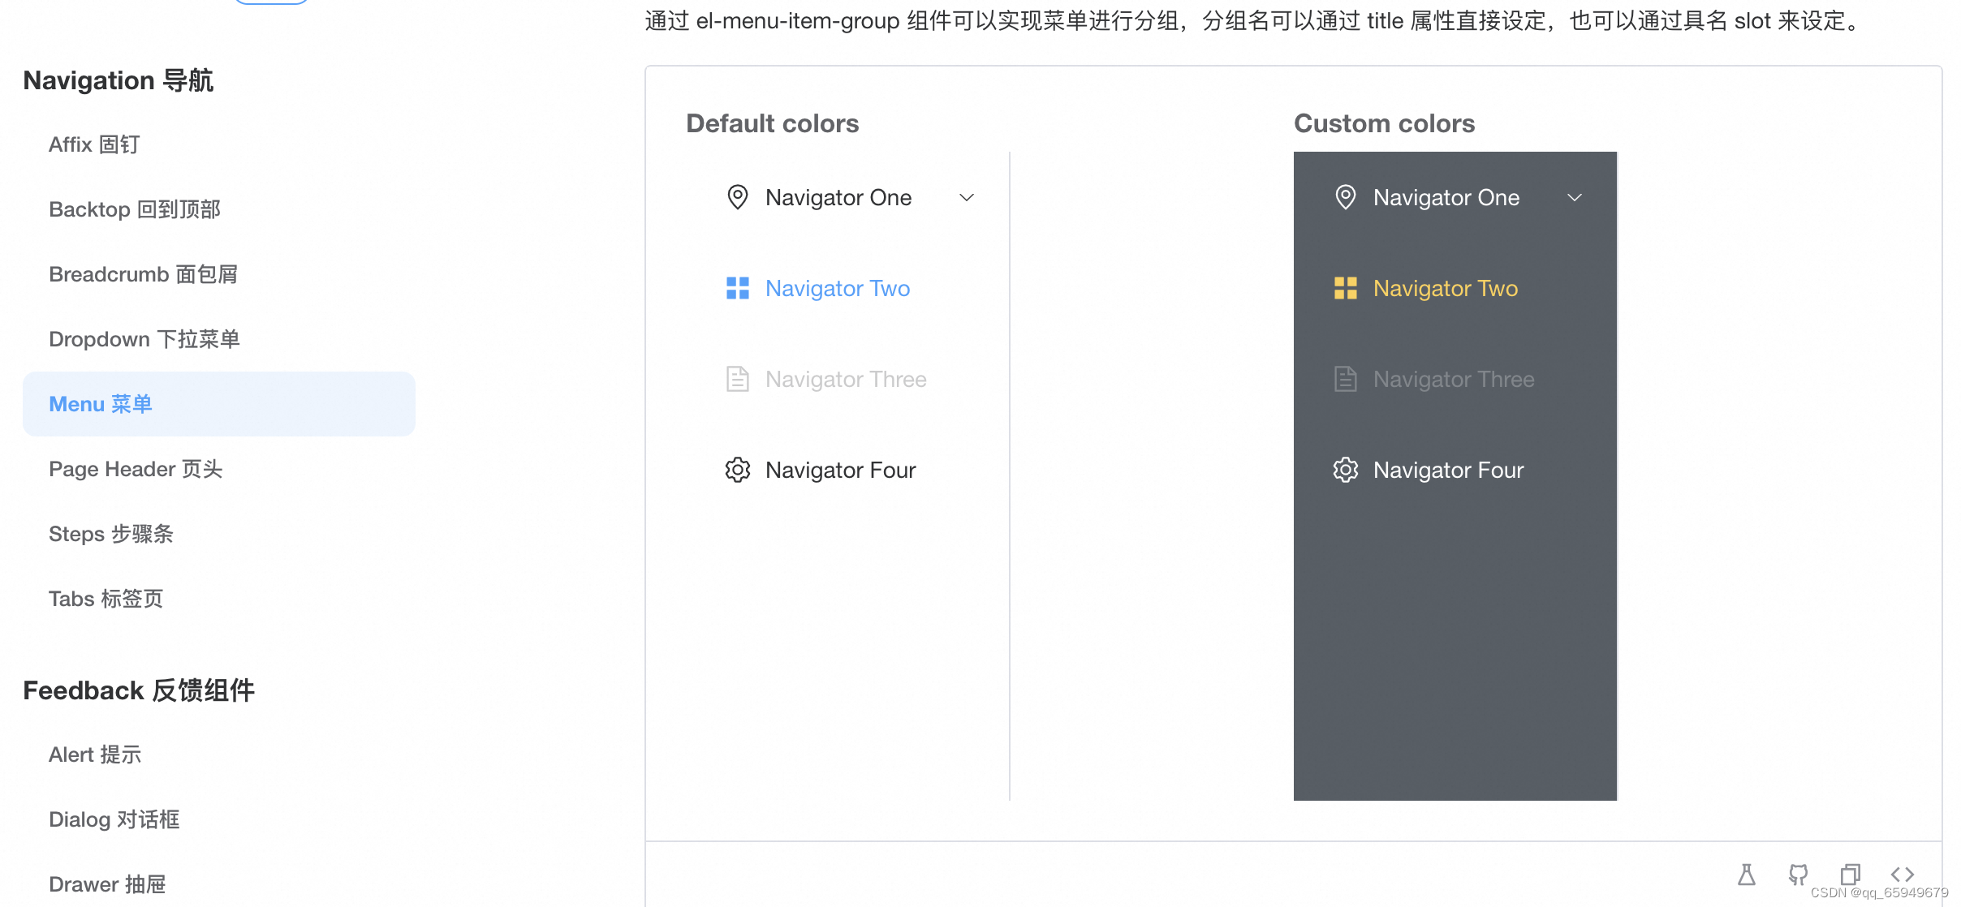Expand Navigator One chevron in default menu
The height and width of the screenshot is (907, 1961).
pyautogui.click(x=966, y=197)
